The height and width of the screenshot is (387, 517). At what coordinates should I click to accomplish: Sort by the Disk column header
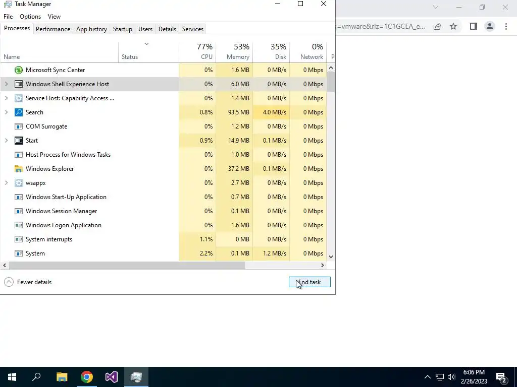tap(271, 52)
